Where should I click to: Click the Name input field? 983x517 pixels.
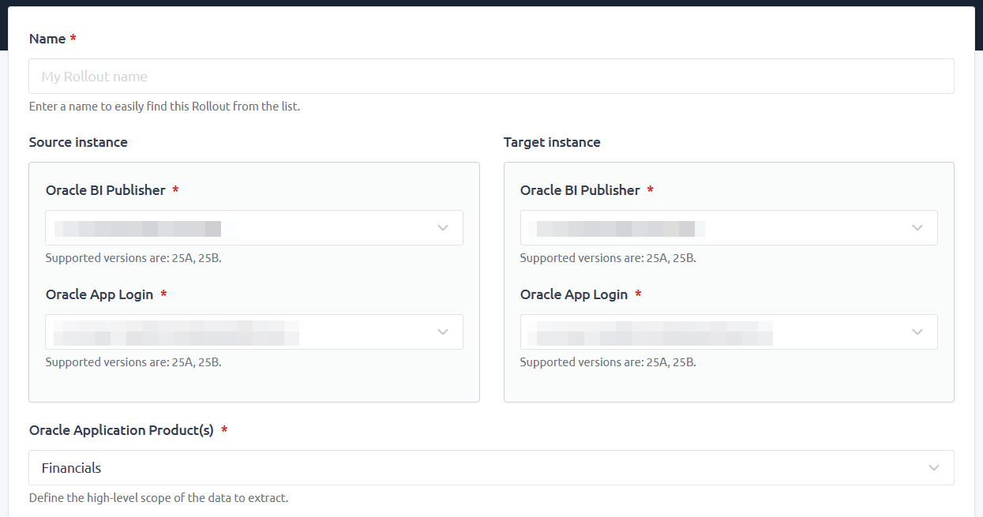pyautogui.click(x=491, y=77)
